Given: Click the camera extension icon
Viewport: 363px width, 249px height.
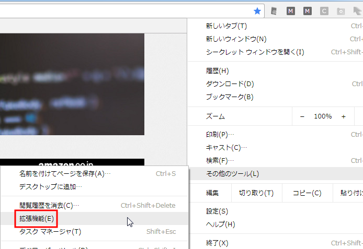Looking at the screenshot, I should click(341, 11).
